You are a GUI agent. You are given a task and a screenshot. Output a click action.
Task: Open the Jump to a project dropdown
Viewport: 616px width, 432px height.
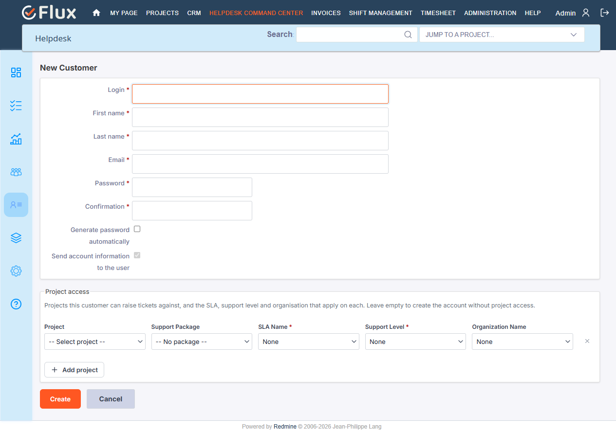[x=502, y=35]
